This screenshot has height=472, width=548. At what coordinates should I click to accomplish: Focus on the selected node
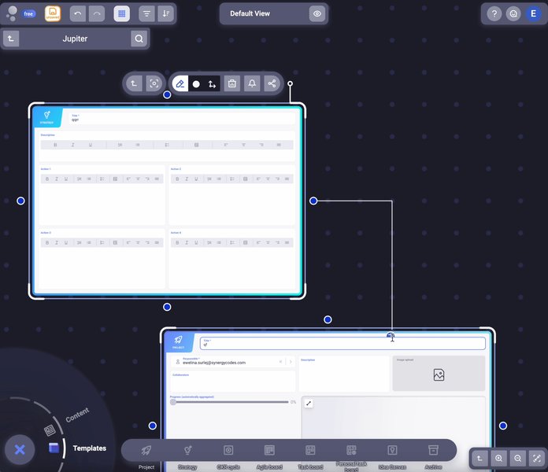click(x=154, y=84)
